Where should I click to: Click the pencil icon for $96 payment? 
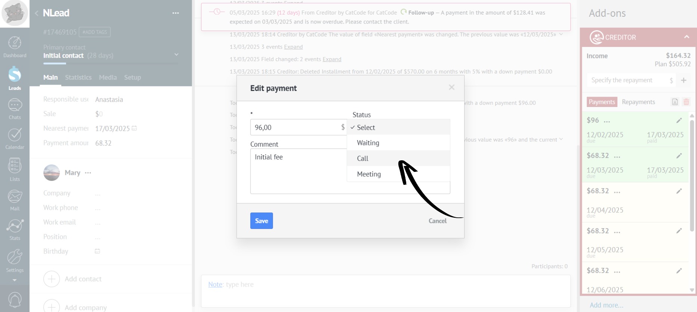679,120
